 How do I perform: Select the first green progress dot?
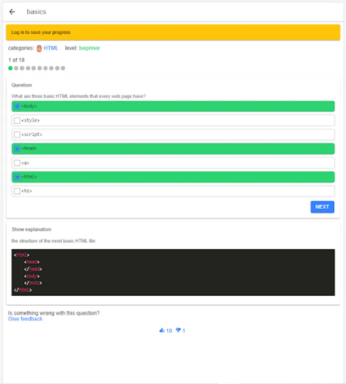tap(11, 68)
